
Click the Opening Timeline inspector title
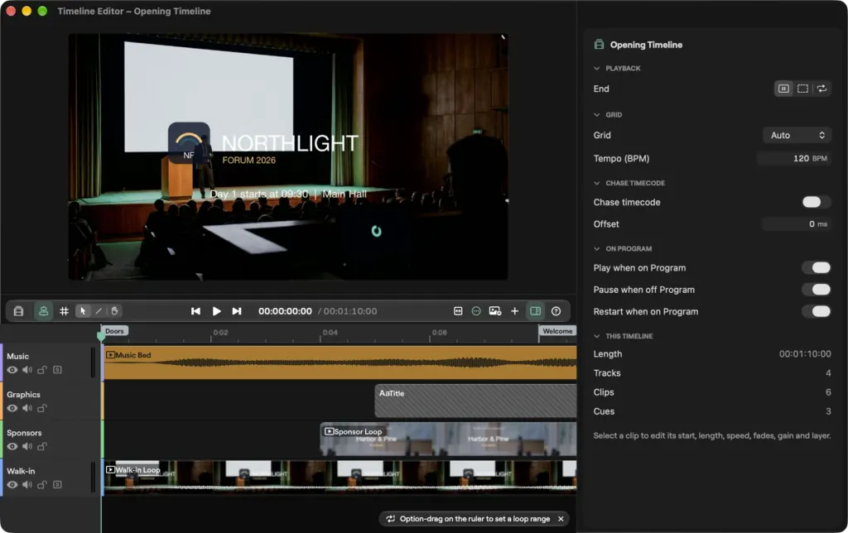point(646,45)
